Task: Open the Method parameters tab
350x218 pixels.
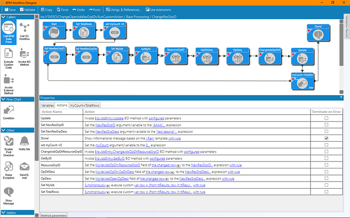Action: tap(54, 215)
